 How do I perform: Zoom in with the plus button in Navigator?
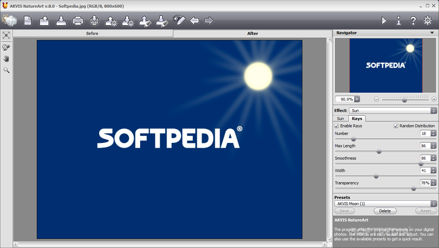click(434, 99)
